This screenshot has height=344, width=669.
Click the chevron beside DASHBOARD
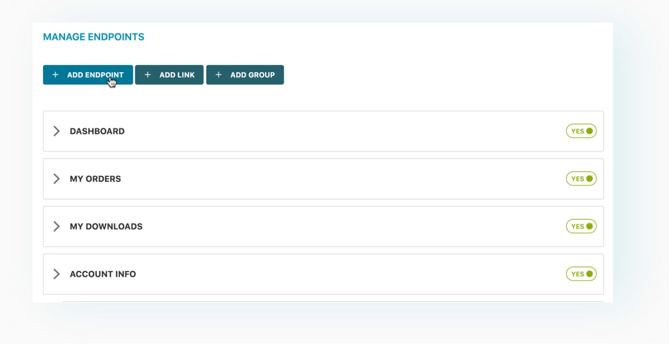(x=56, y=131)
